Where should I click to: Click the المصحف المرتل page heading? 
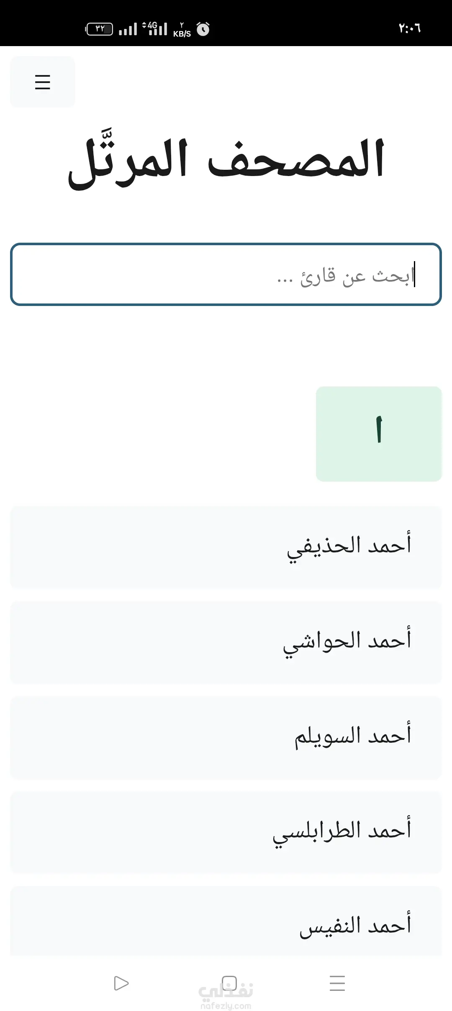click(x=226, y=159)
